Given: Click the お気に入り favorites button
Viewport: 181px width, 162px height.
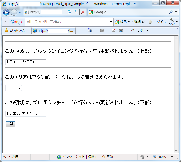Looking at the screenshot, I should click(x=15, y=30).
